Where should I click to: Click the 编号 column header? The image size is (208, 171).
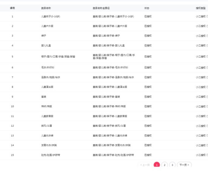[12, 8]
